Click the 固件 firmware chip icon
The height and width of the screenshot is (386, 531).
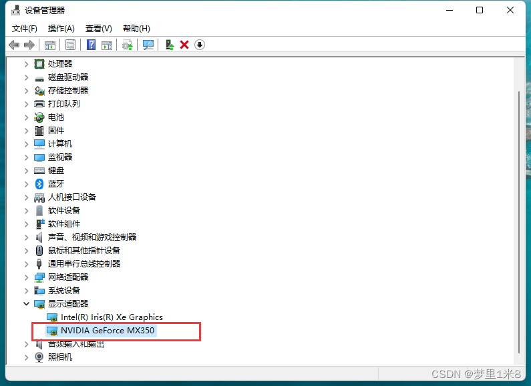(39, 131)
